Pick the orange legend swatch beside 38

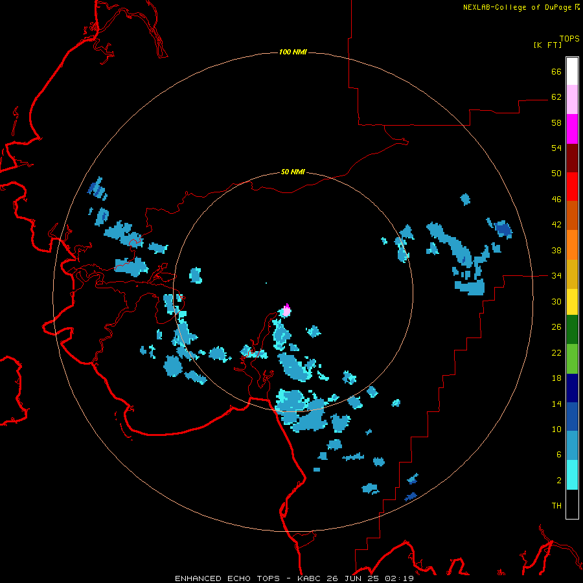[572, 245]
